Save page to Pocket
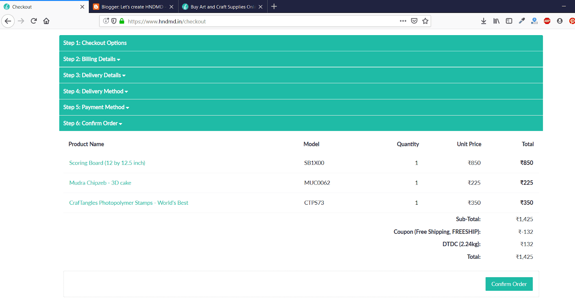This screenshot has height=299, width=575. pos(414,21)
